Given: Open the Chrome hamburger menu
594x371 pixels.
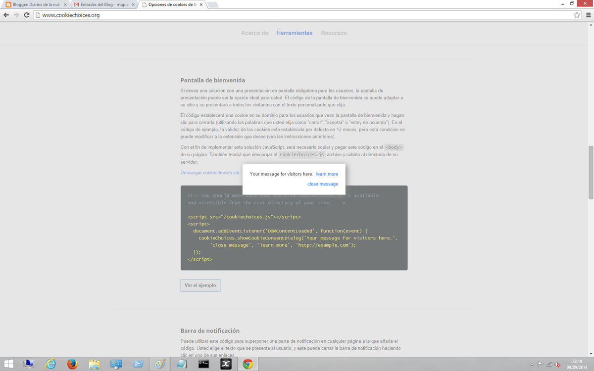Looking at the screenshot, I should coord(588,15).
